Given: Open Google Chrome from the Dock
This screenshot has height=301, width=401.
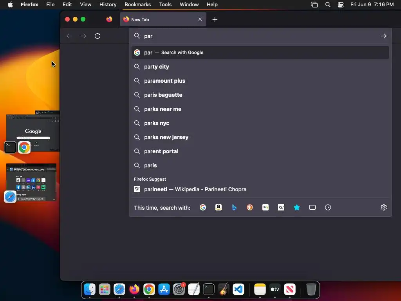Looking at the screenshot, I should 149,289.
